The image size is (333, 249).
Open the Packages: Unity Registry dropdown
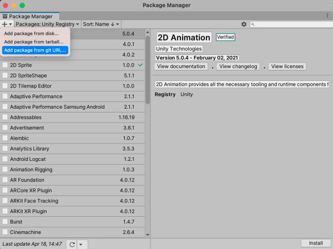click(47, 24)
